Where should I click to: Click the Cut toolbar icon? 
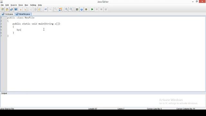click(x=31, y=9)
